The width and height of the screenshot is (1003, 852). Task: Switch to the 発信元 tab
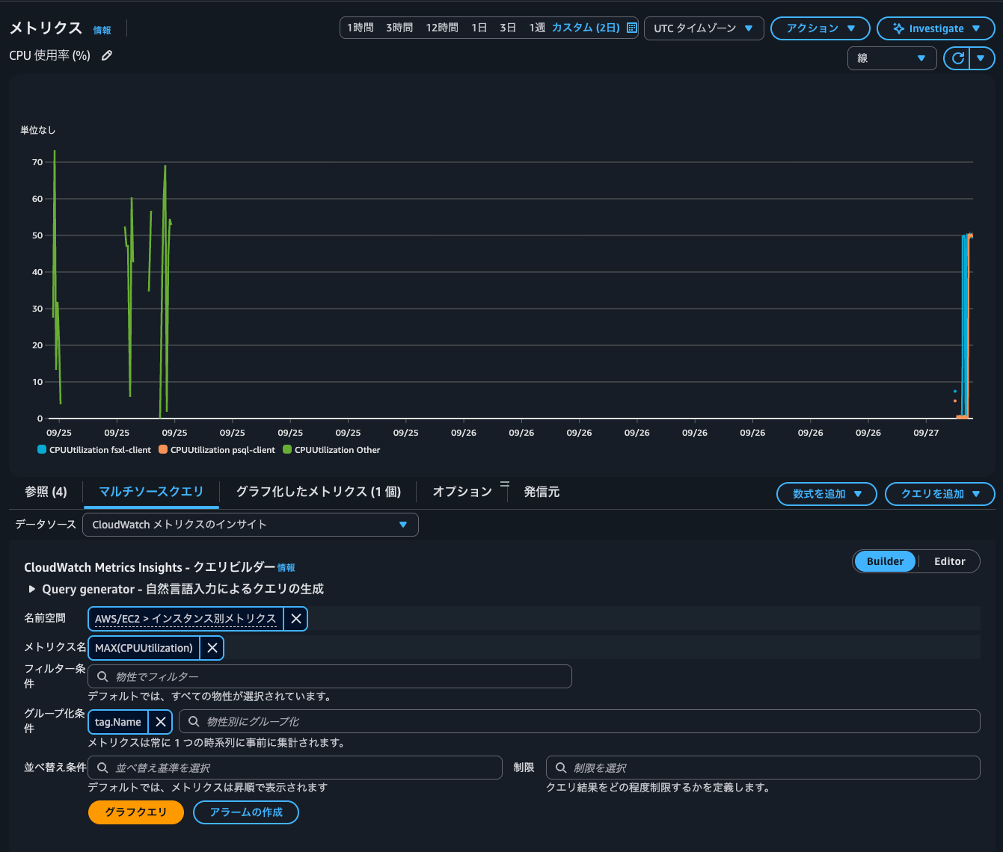pos(542,492)
